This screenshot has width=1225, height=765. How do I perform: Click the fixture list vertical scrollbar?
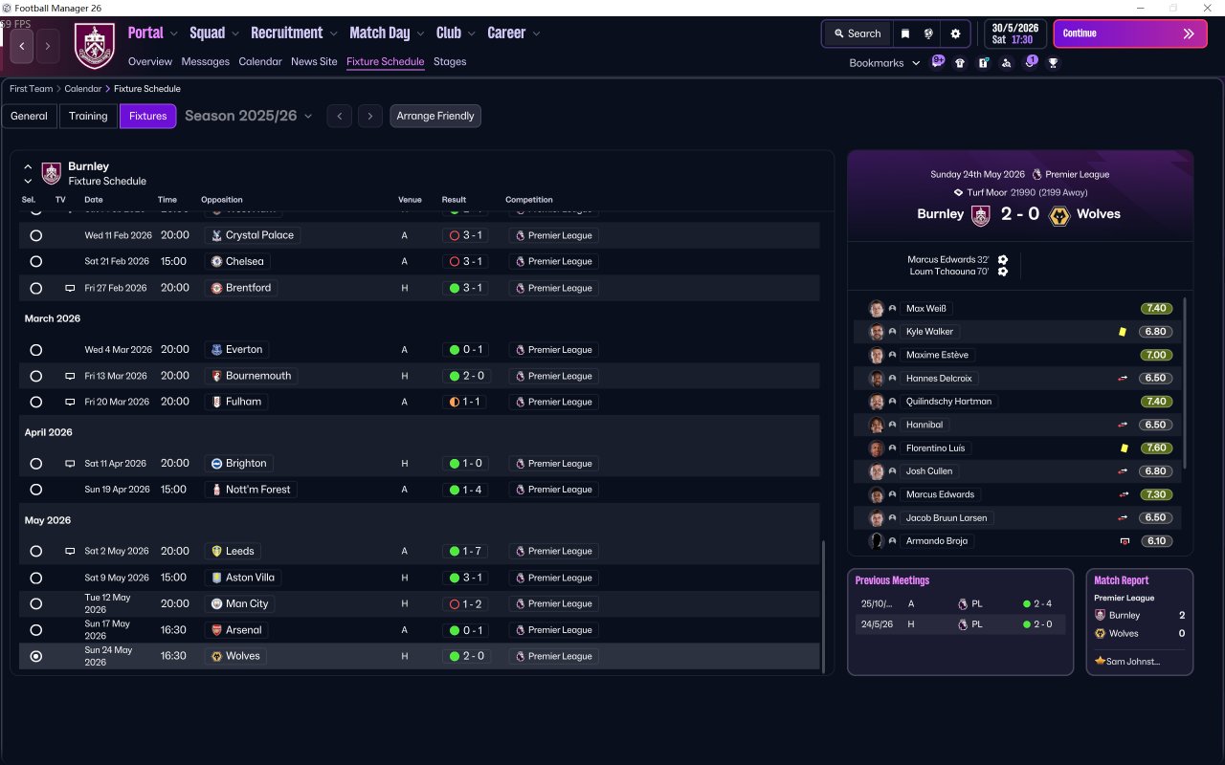click(x=823, y=606)
